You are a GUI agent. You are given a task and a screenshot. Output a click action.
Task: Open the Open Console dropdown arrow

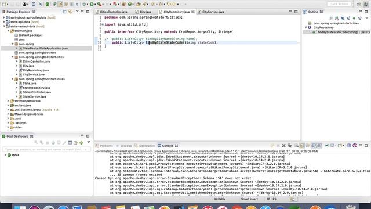coord(343,146)
